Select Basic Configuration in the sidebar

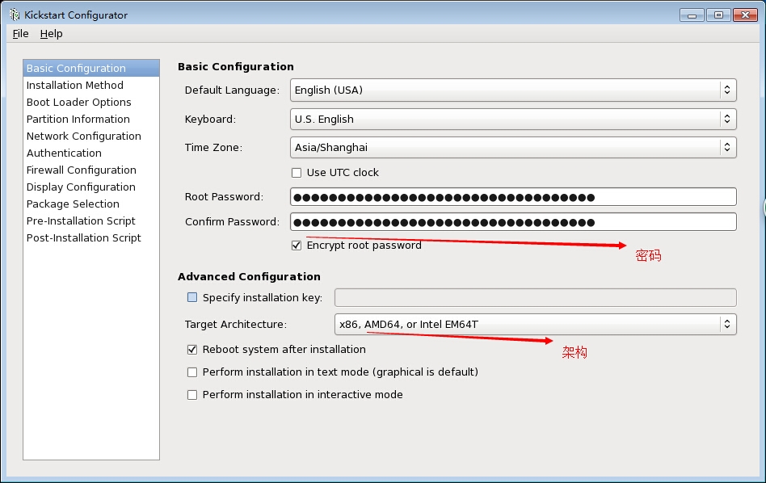(x=91, y=69)
